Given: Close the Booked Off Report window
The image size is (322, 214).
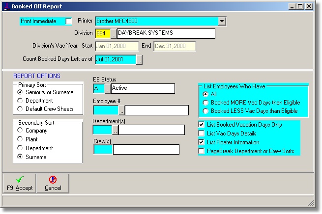Looking at the screenshot, I should click(309, 6).
